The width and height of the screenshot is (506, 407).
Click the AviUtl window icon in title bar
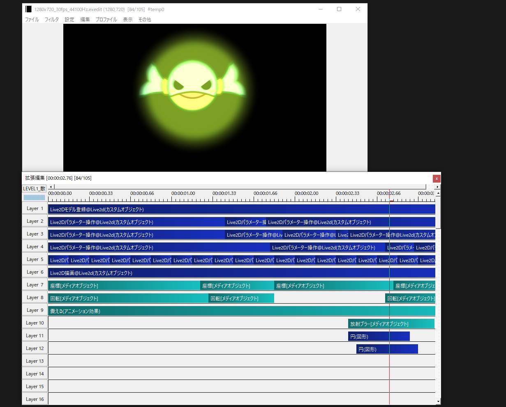click(28, 9)
